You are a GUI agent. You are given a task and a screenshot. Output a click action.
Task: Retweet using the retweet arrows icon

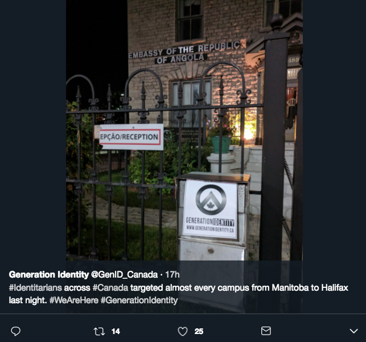point(99,331)
